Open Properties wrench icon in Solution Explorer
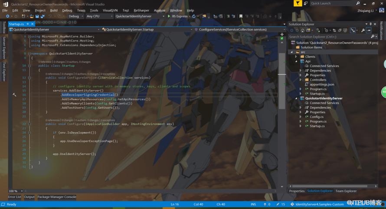 (363, 30)
